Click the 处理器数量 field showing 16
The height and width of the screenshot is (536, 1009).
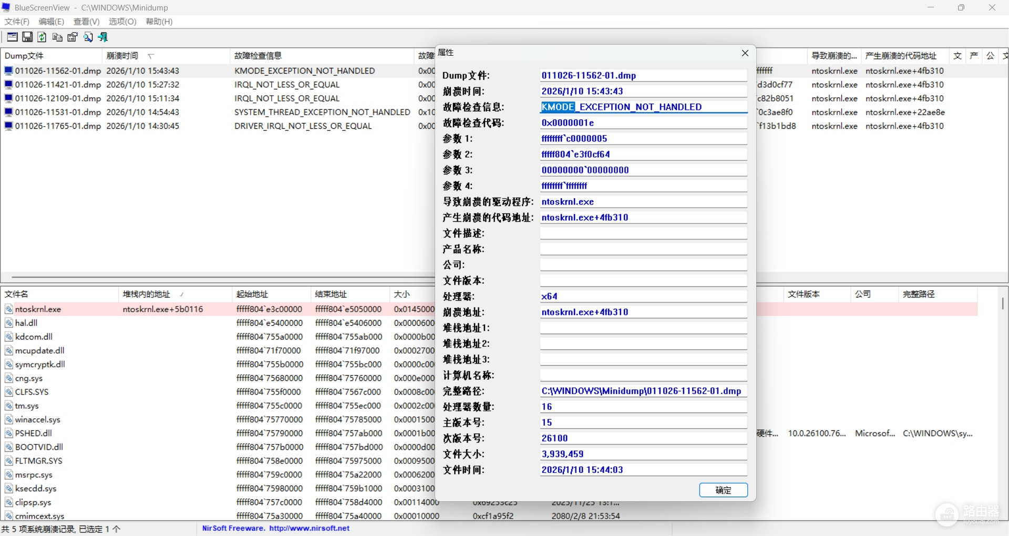point(644,407)
